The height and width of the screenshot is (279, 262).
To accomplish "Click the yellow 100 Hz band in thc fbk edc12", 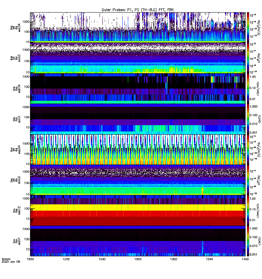I will 138,208.
